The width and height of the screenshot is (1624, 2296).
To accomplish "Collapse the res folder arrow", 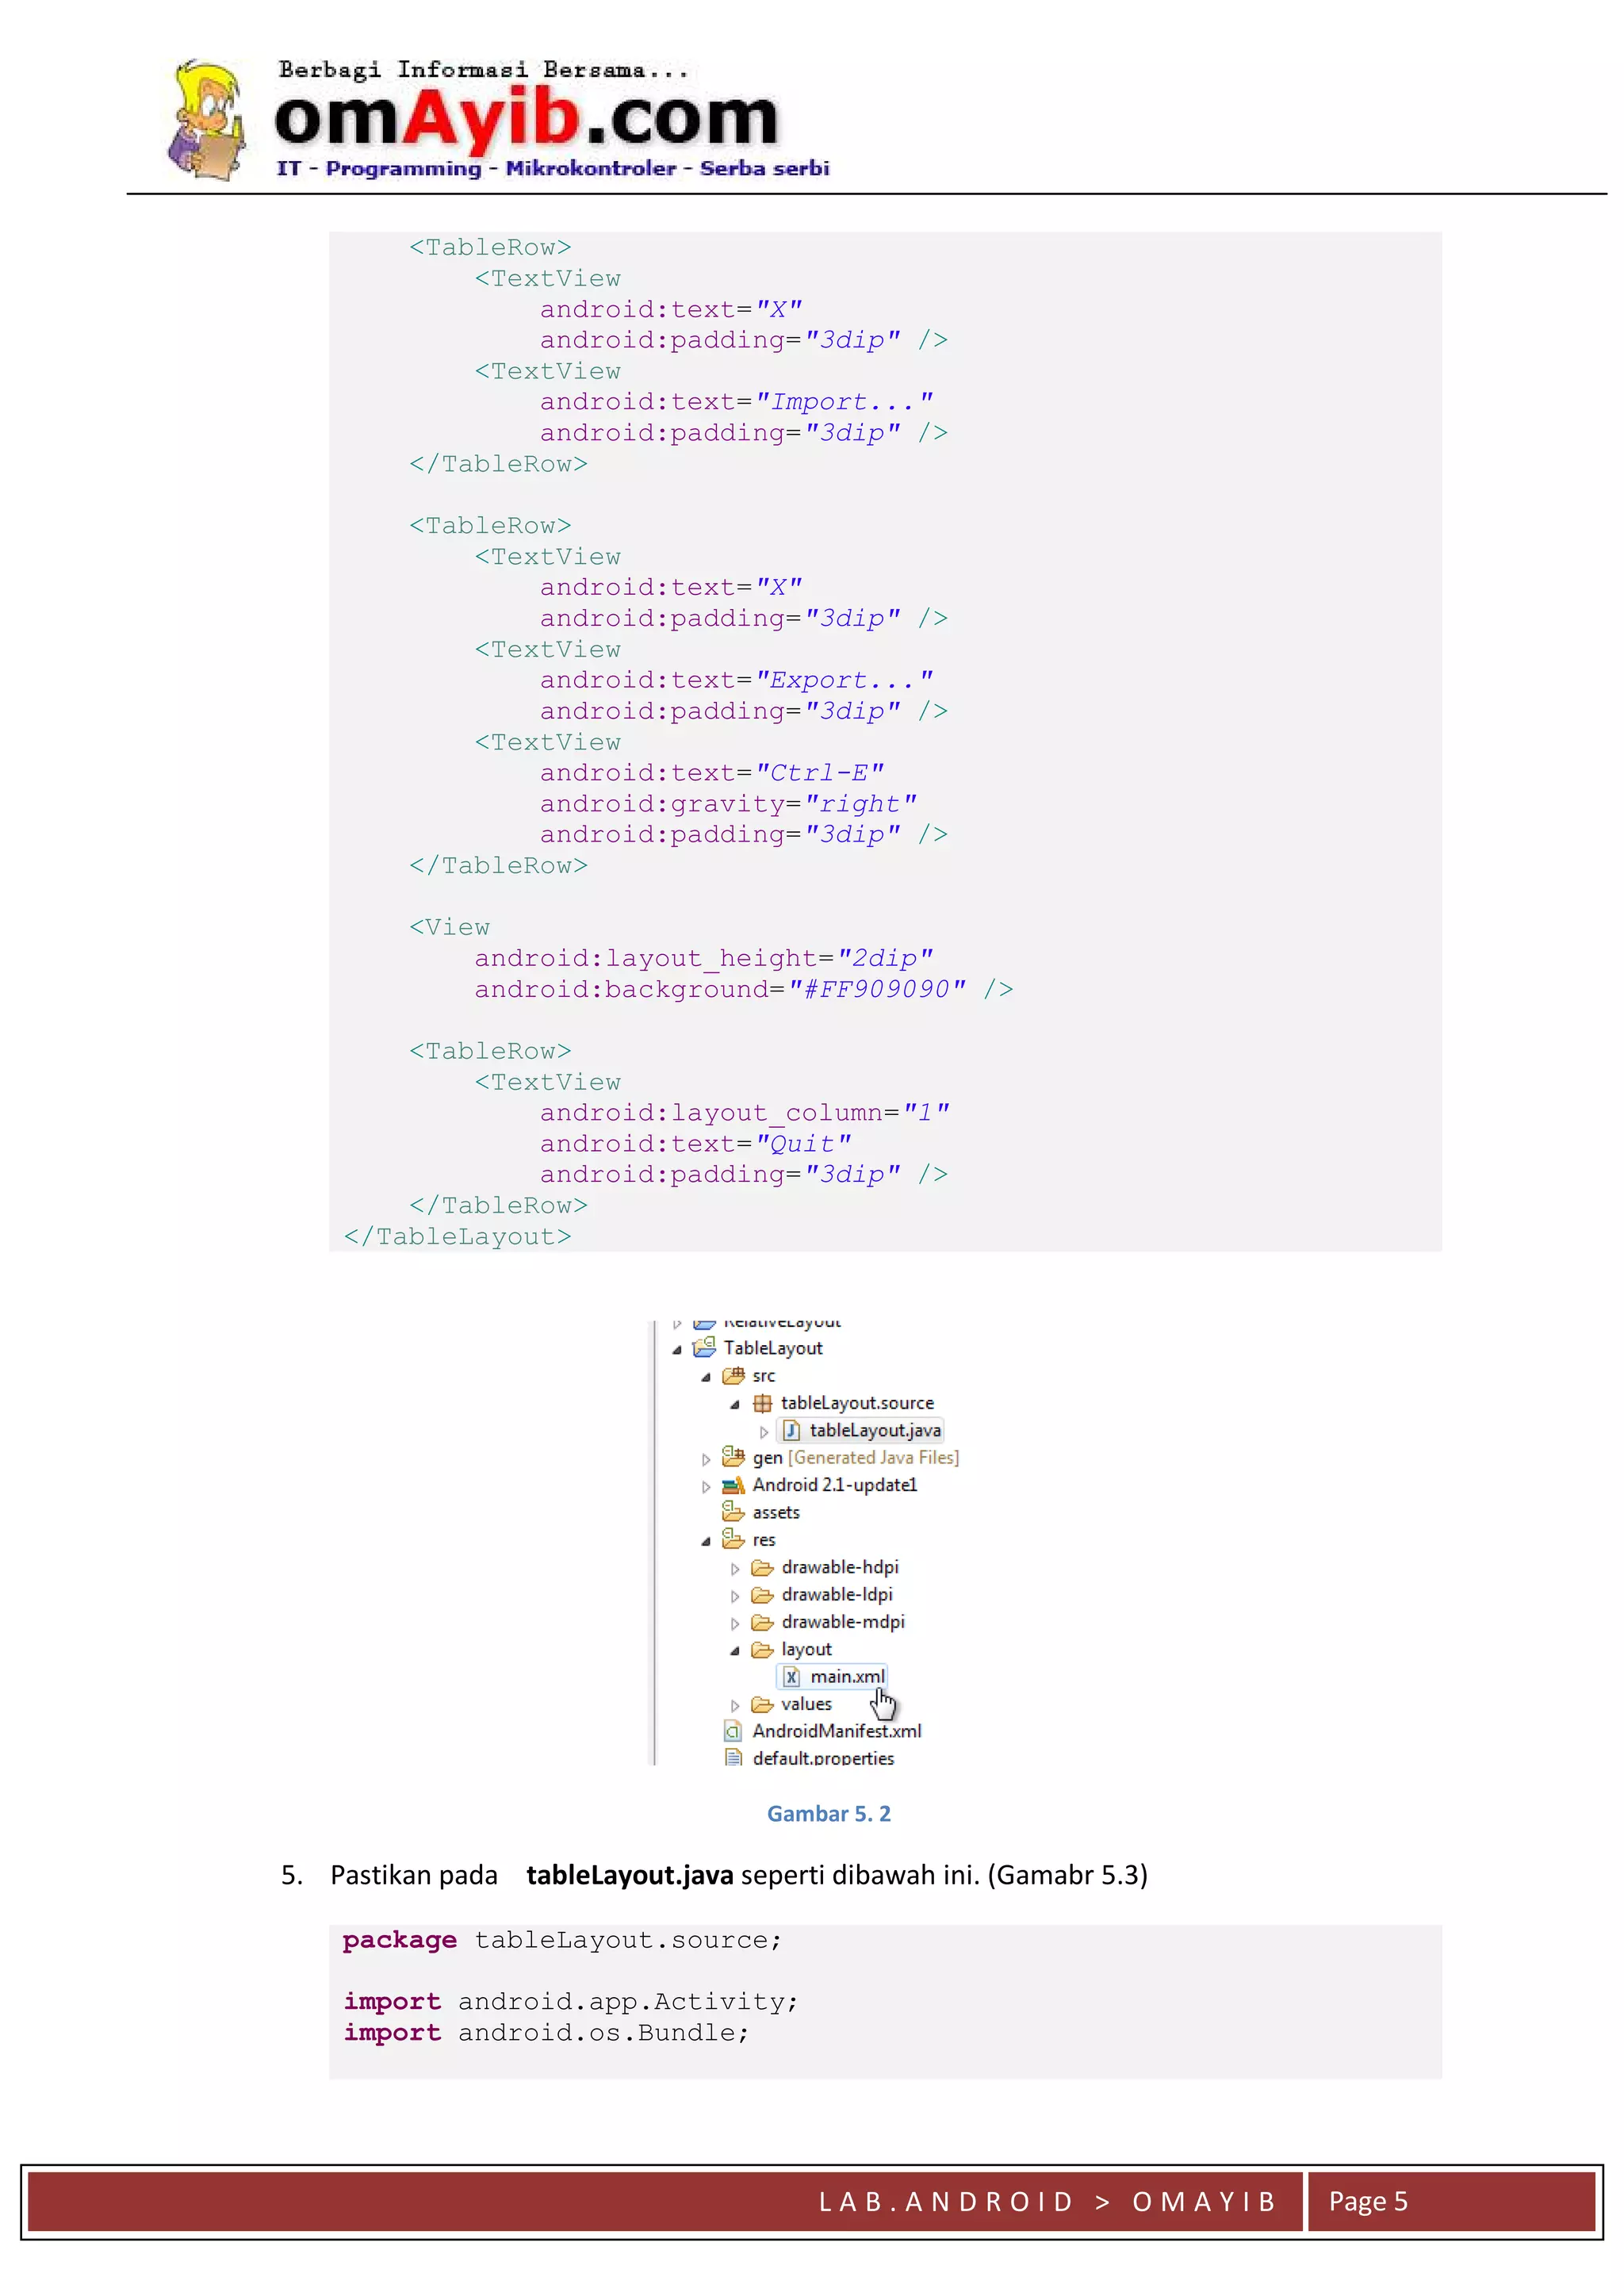I will coord(706,1541).
